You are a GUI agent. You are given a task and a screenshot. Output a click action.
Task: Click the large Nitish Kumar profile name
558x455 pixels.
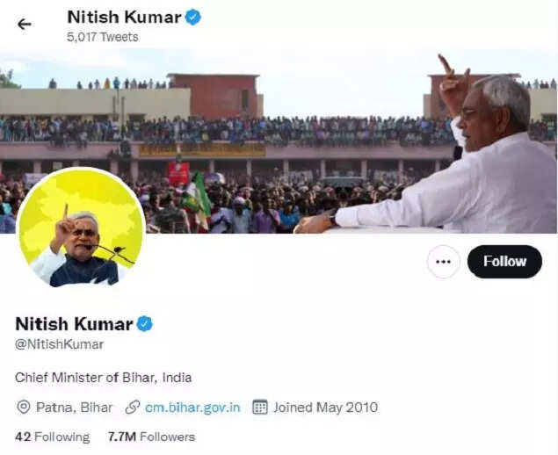(x=74, y=323)
